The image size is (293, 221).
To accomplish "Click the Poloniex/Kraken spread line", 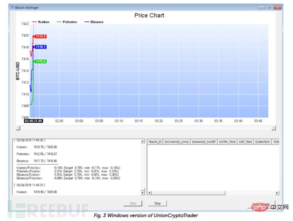I will click(68, 171).
